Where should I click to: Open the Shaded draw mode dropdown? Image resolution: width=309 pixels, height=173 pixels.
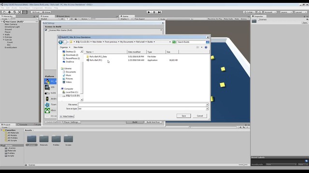pyautogui.click(x=50, y=19)
